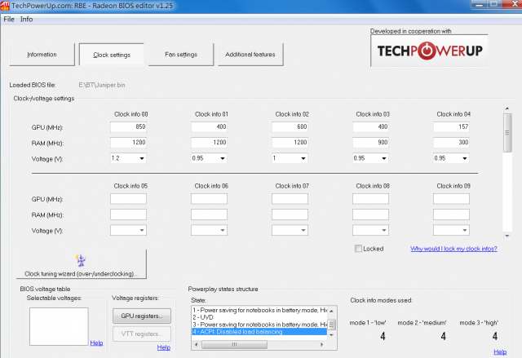Click Clock info 03 RAM field showing 900
The height and width of the screenshot is (358, 522).
370,143
